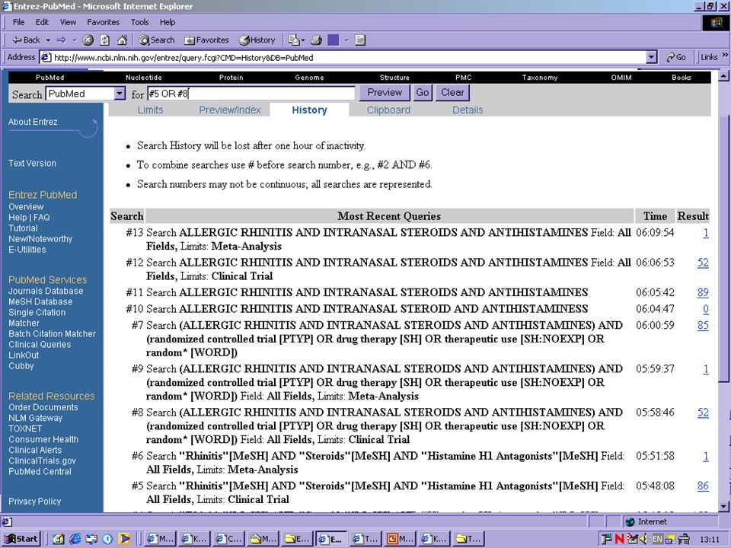This screenshot has height=548, width=731.
Task: Open the MeSH Database sidebar link
Action: [40, 301]
